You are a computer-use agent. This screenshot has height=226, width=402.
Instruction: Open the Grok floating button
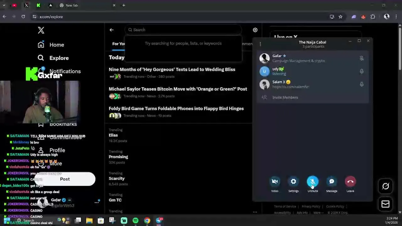pos(385,186)
